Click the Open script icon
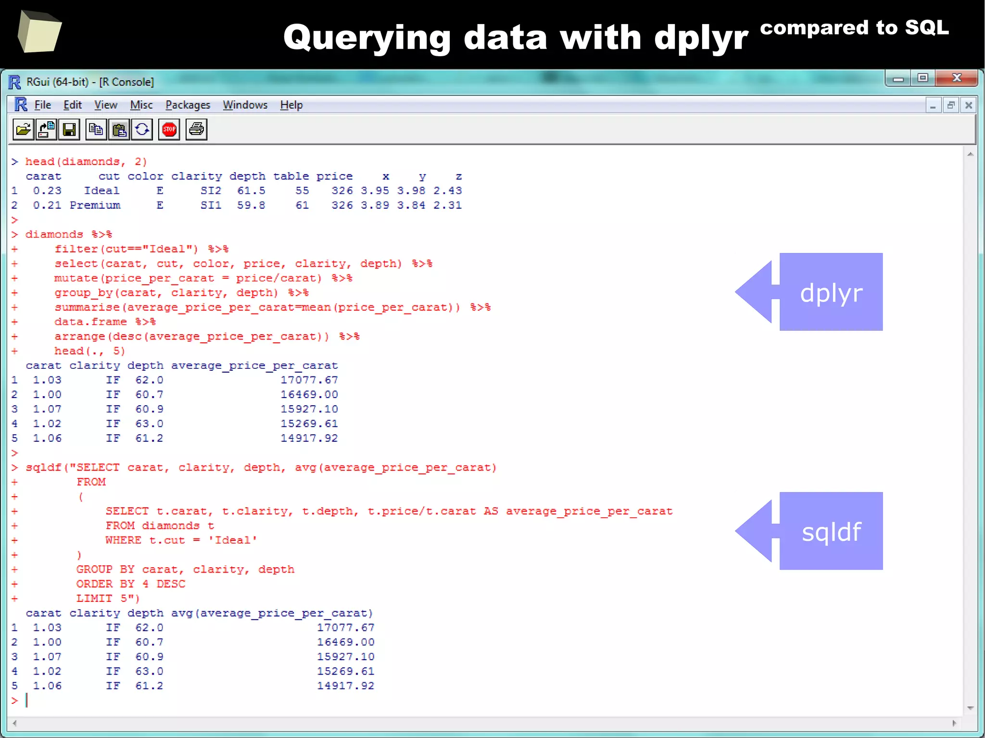985x738 pixels. [x=23, y=129]
